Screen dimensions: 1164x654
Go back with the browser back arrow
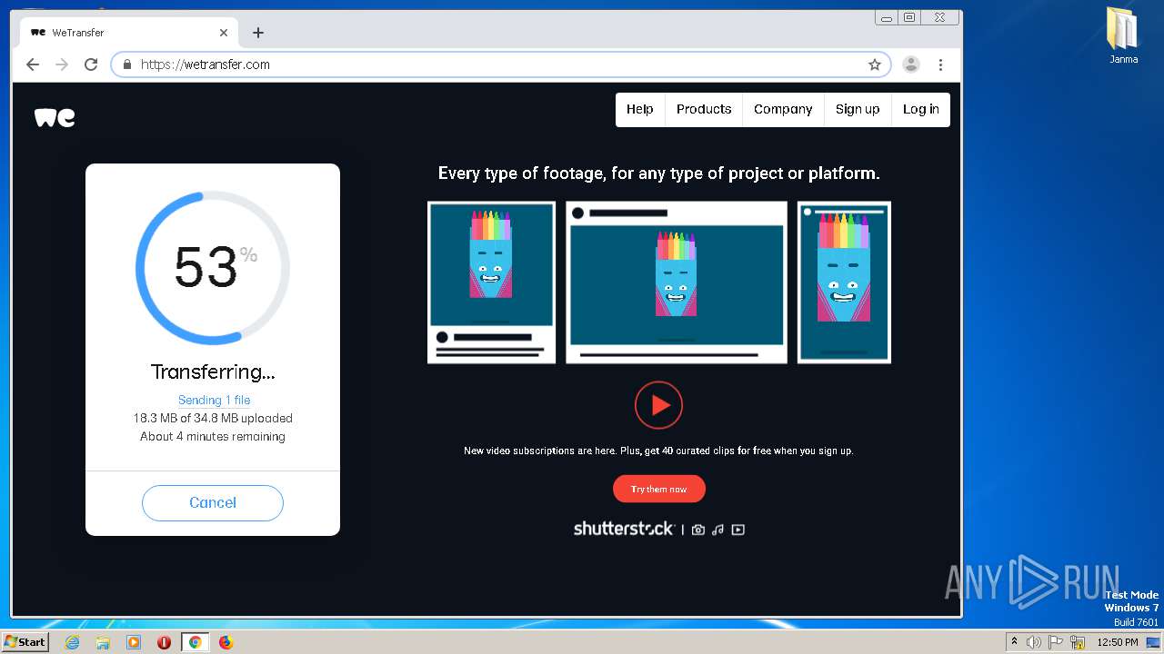tap(33, 64)
